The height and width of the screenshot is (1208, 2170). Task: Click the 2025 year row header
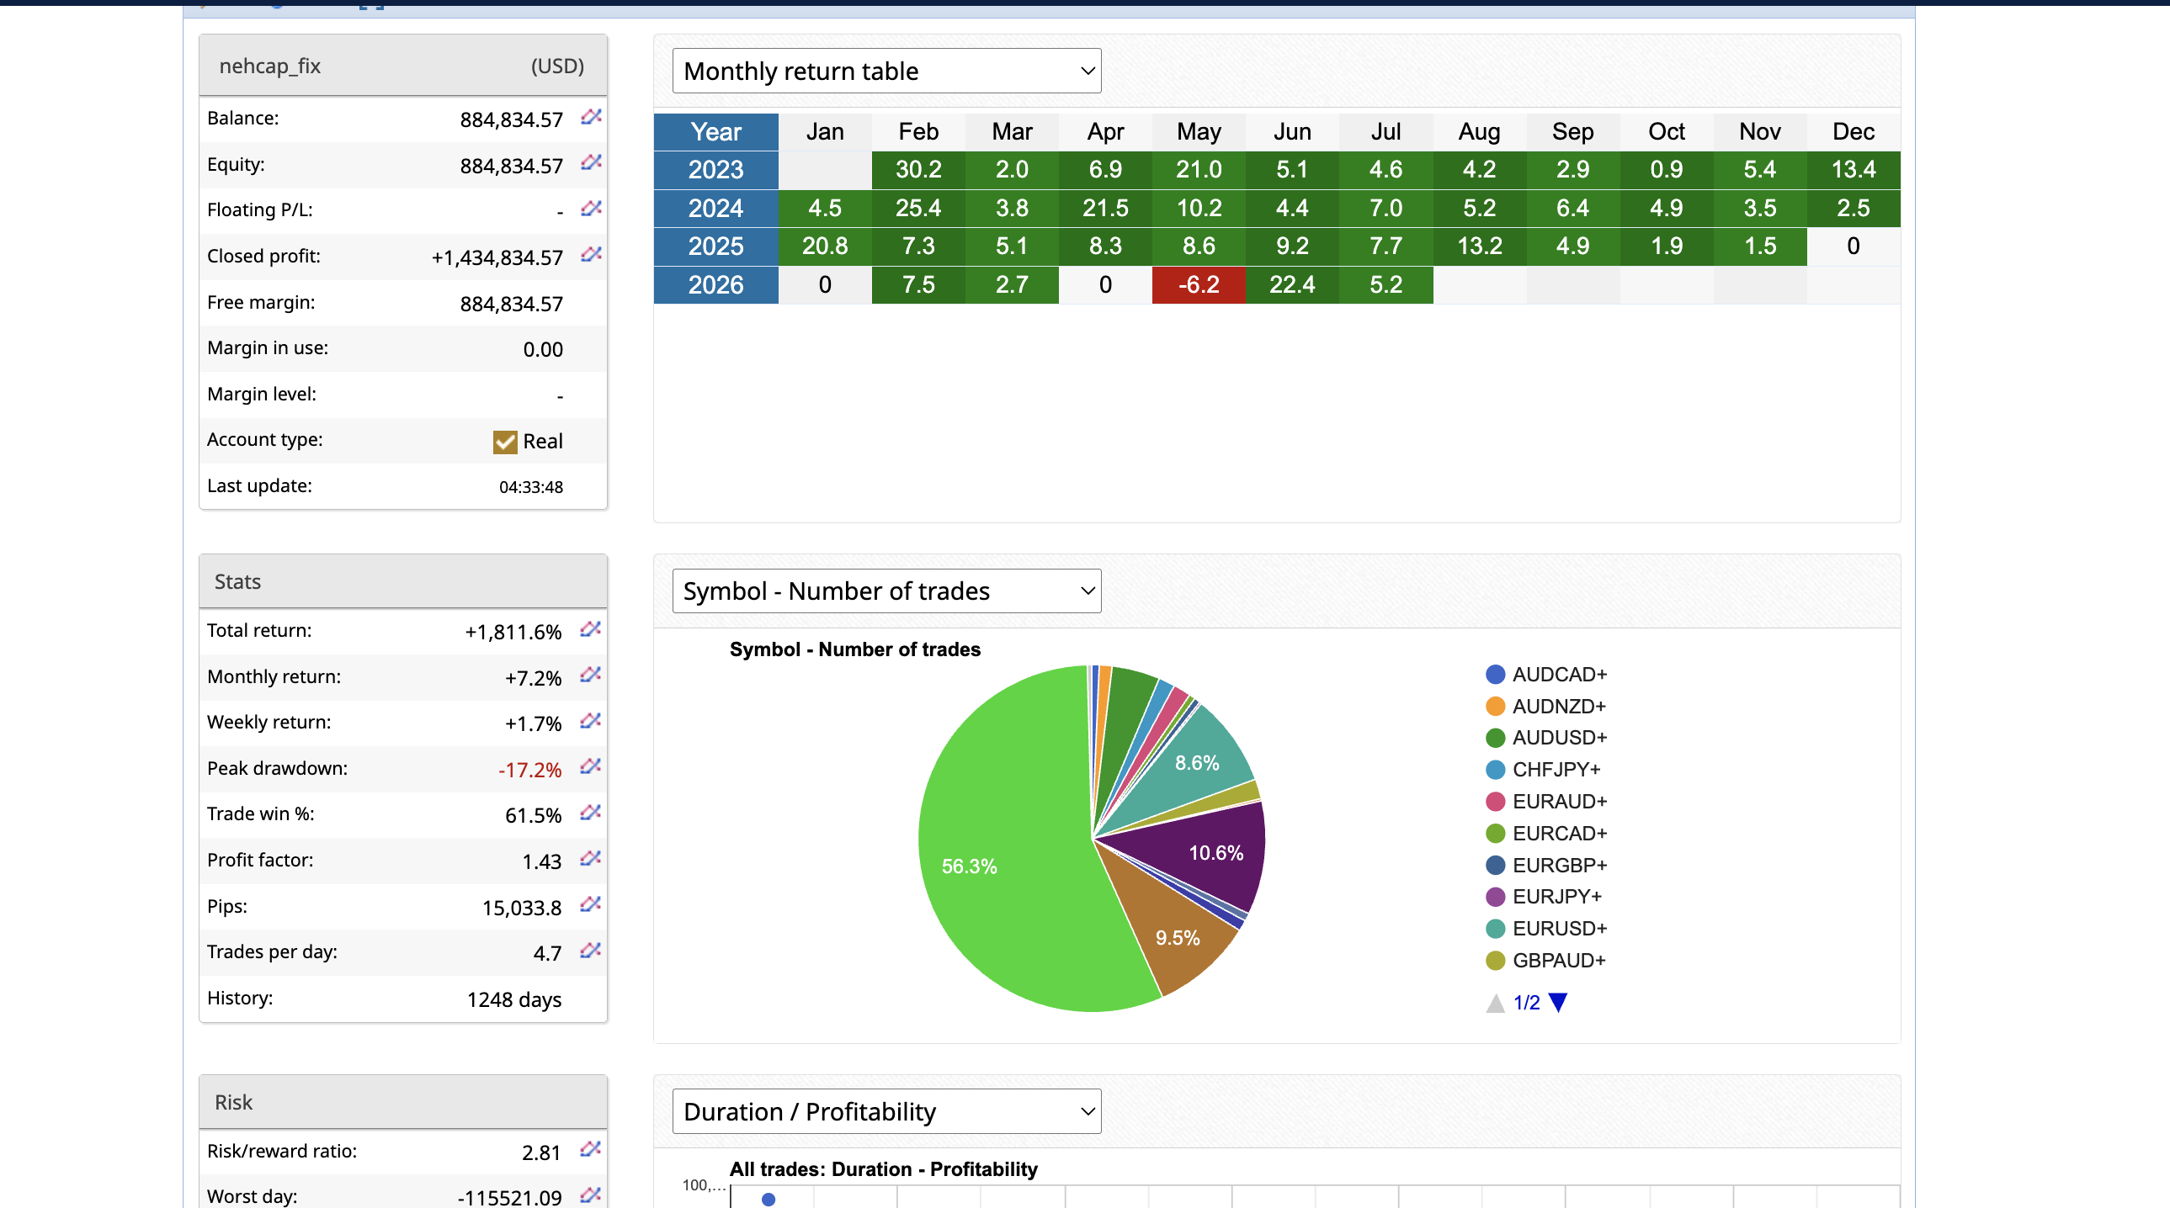(x=716, y=246)
